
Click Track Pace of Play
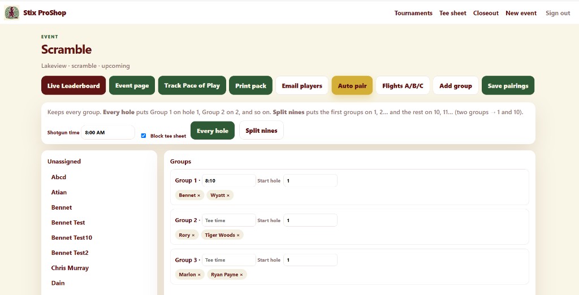tap(192, 86)
